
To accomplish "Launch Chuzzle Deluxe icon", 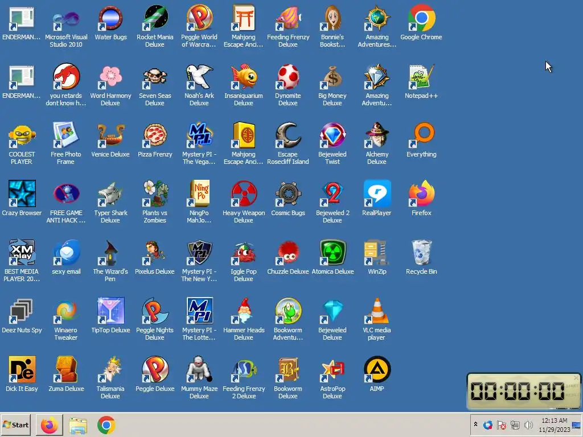I will click(288, 253).
